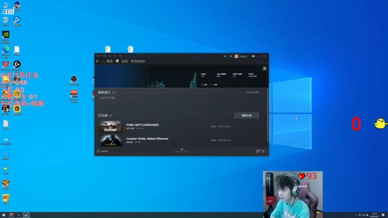
Task: Open the white document file beside Edge
Action: (17, 51)
